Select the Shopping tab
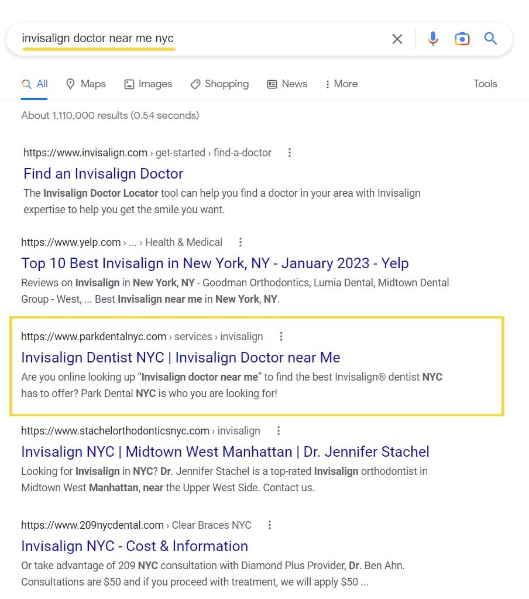The height and width of the screenshot is (599, 529). point(219,84)
